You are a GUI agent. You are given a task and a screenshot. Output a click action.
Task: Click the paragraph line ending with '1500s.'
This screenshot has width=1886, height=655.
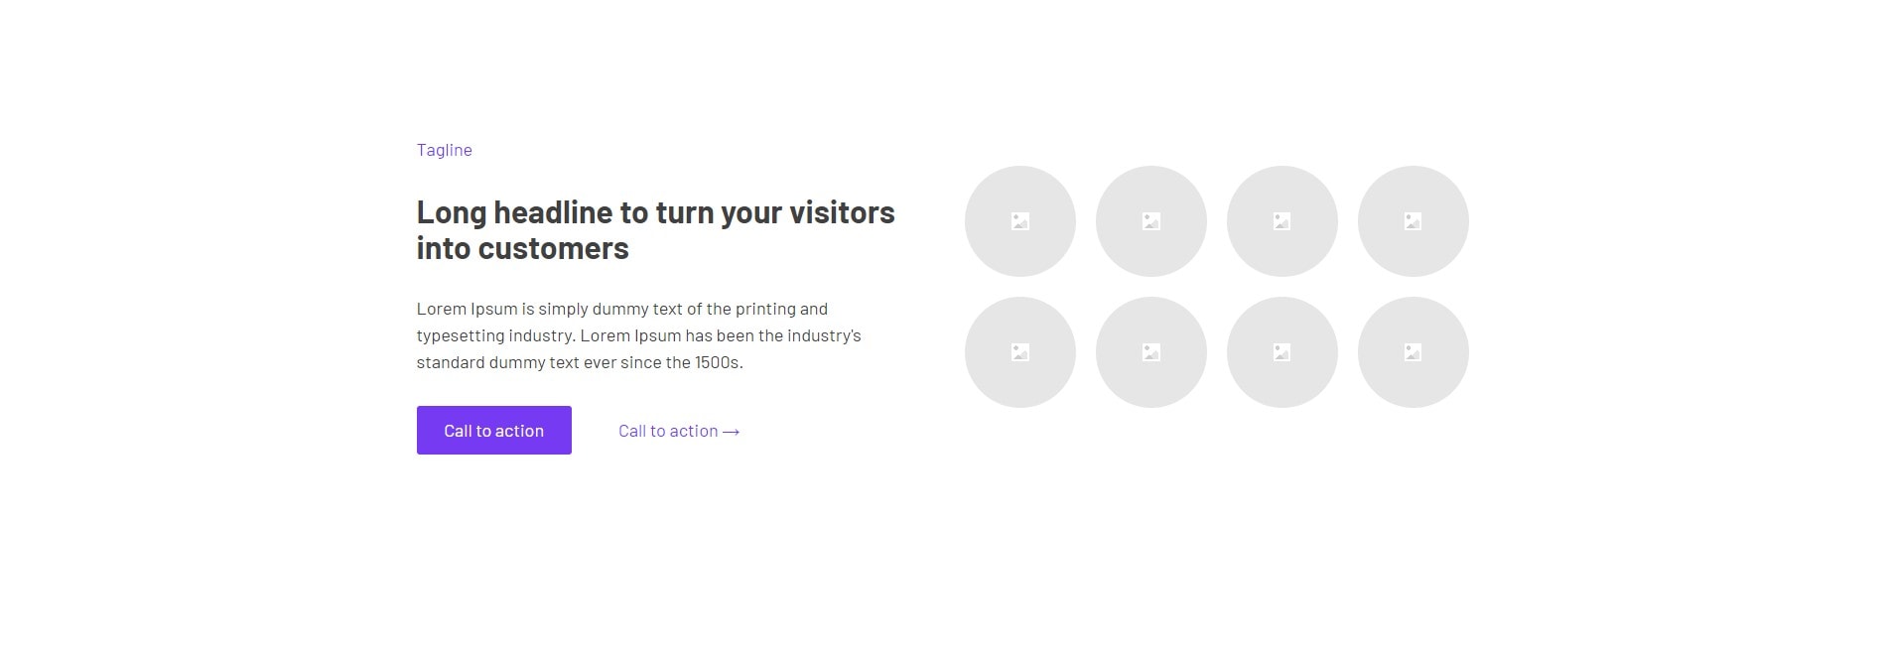(x=580, y=362)
